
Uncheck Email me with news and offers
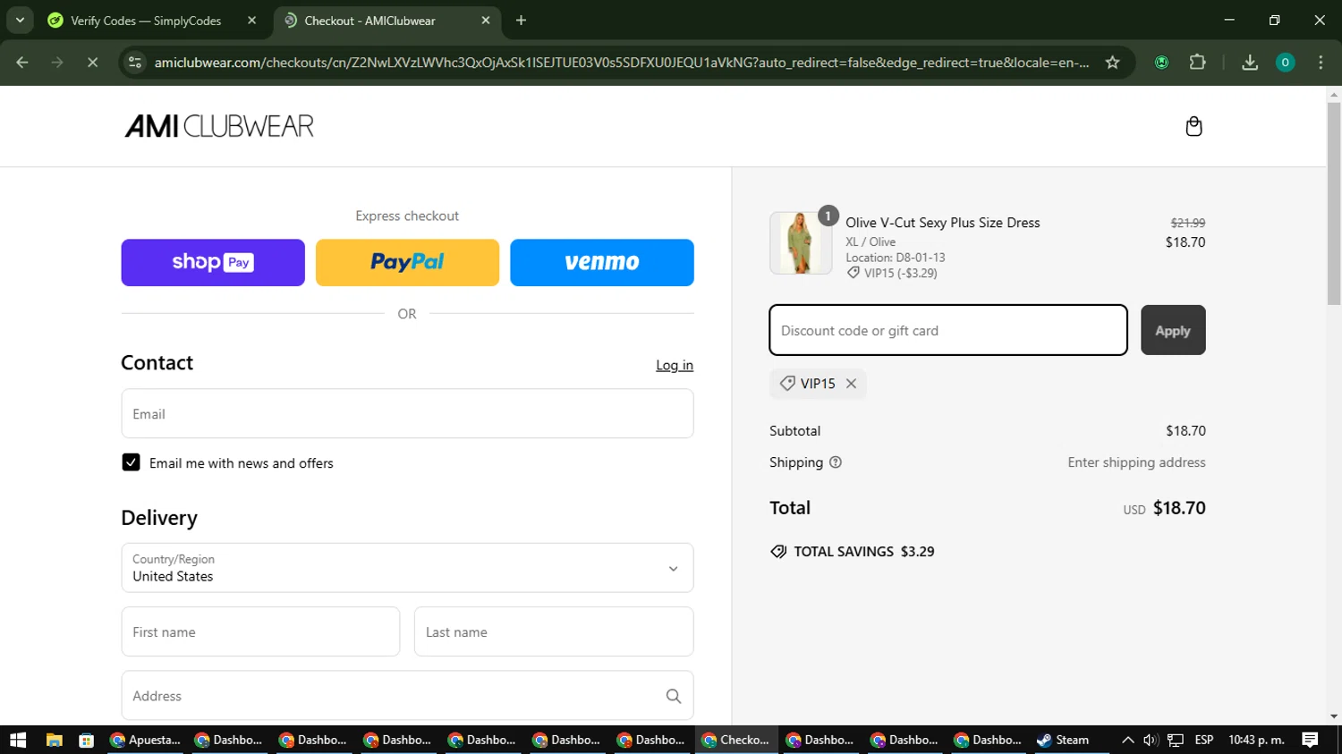point(131,462)
